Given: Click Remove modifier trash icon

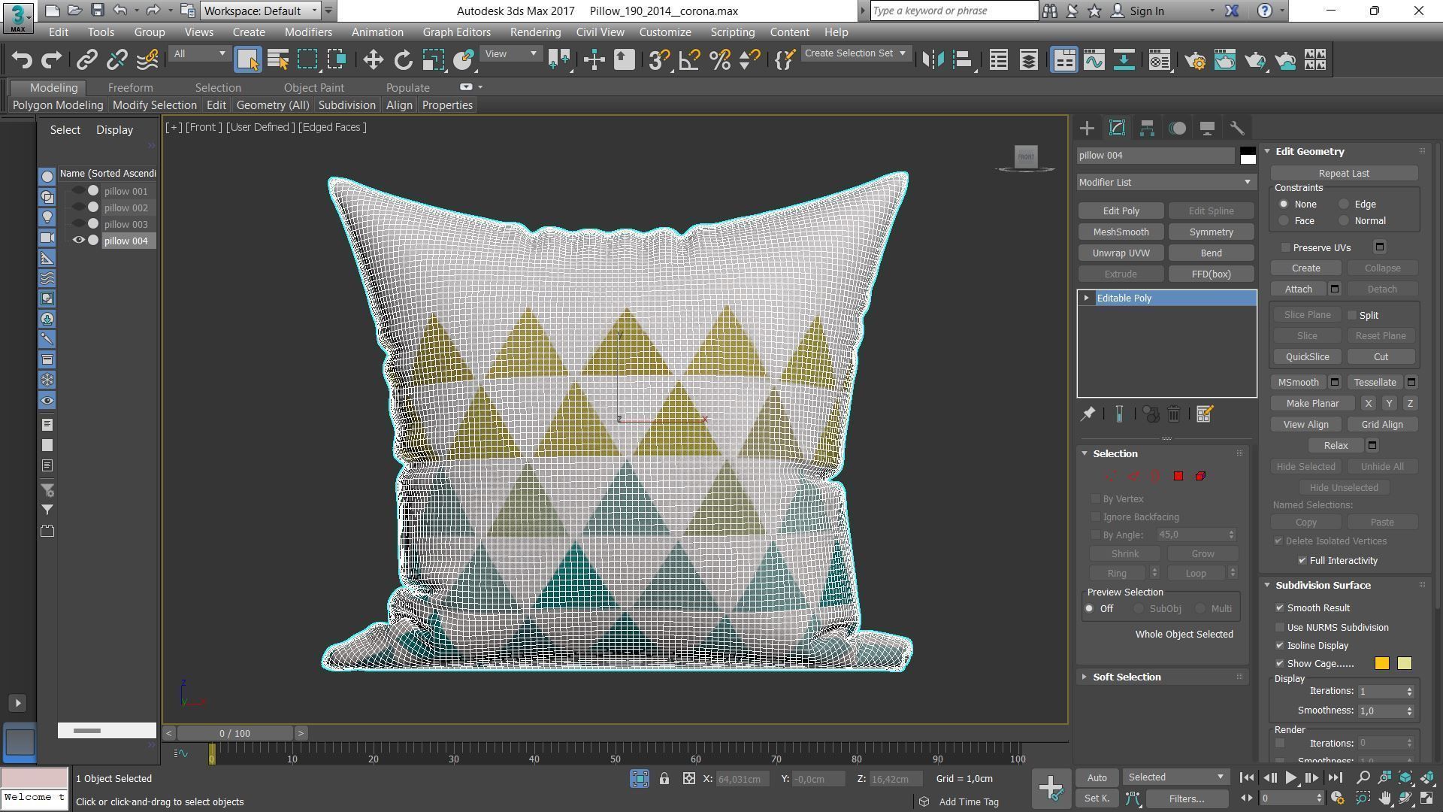Looking at the screenshot, I should click(1174, 414).
